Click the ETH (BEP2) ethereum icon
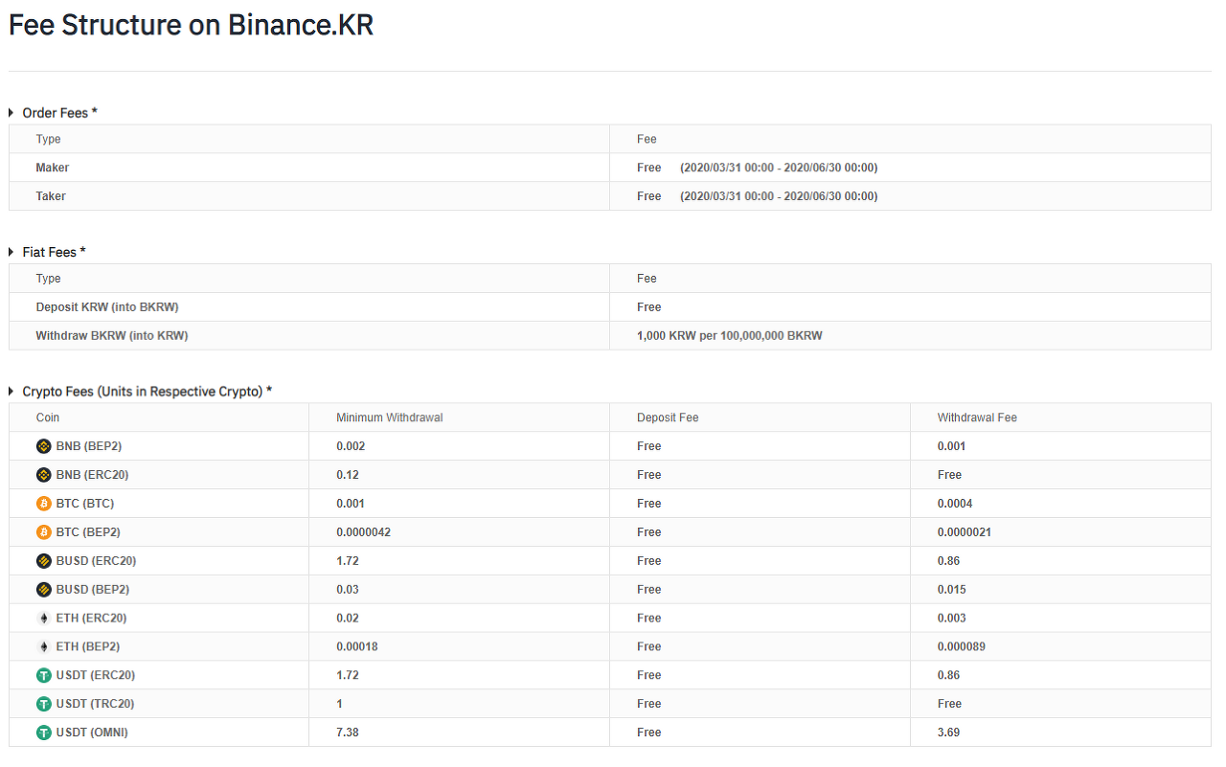Screen dimensions: 1226x767 (x=43, y=647)
